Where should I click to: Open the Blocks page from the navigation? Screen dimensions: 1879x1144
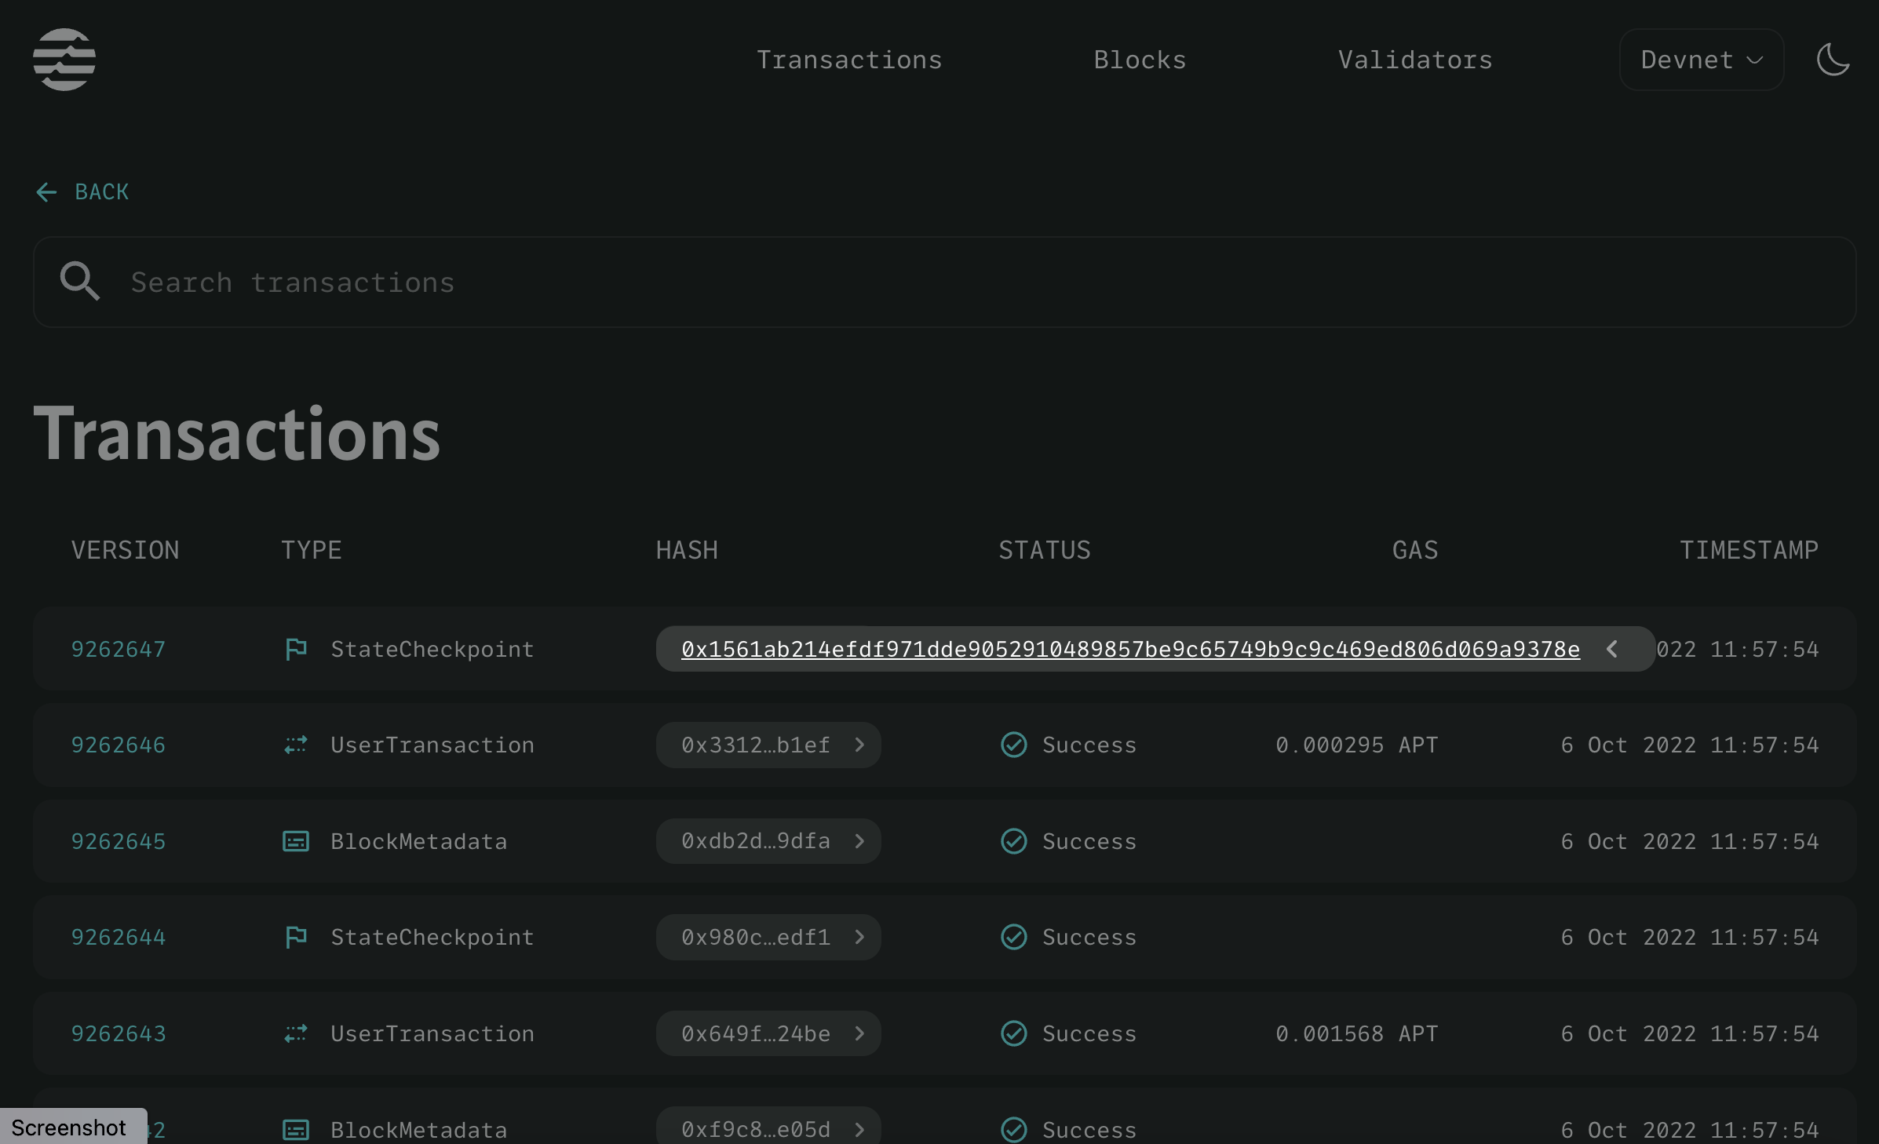1140,59
